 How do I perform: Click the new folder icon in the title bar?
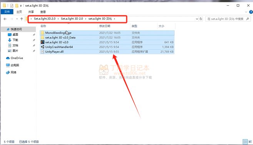17,6
